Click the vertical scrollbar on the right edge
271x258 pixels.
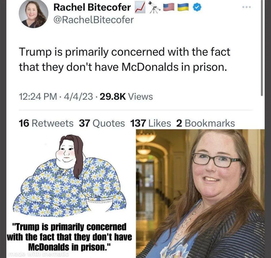(262, 48)
